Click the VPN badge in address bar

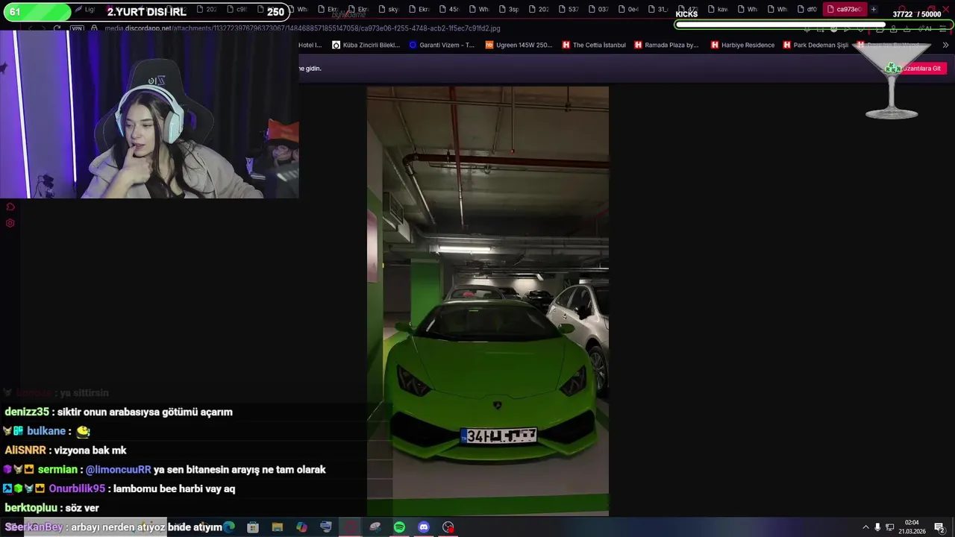[77, 28]
